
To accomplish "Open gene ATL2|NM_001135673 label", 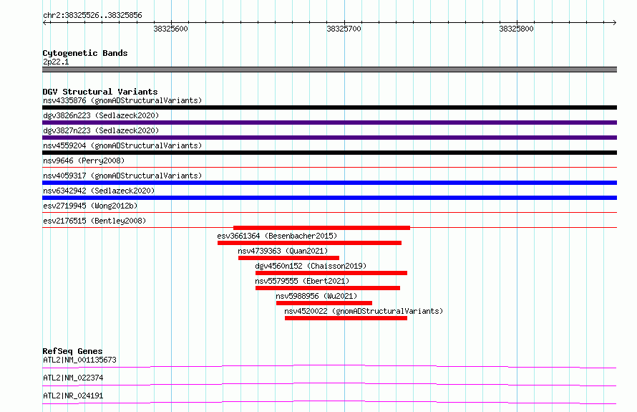I will [79, 360].
